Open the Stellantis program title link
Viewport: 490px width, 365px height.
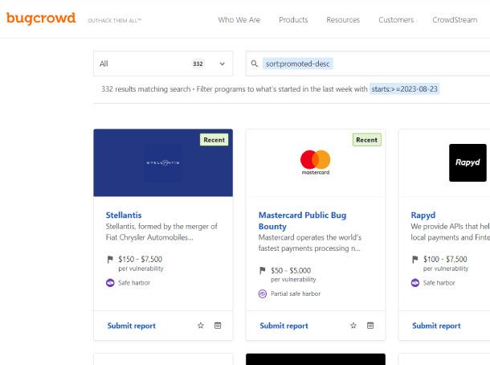point(124,215)
